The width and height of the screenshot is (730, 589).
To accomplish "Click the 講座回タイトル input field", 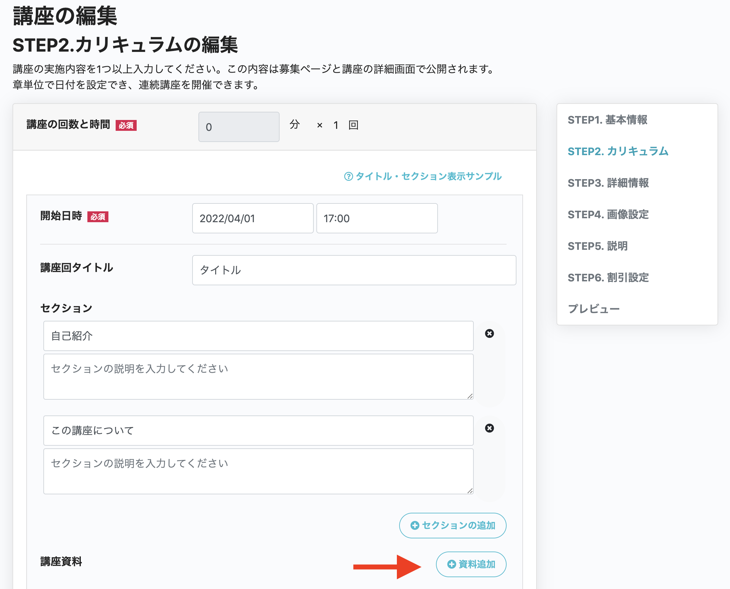I will coord(354,270).
